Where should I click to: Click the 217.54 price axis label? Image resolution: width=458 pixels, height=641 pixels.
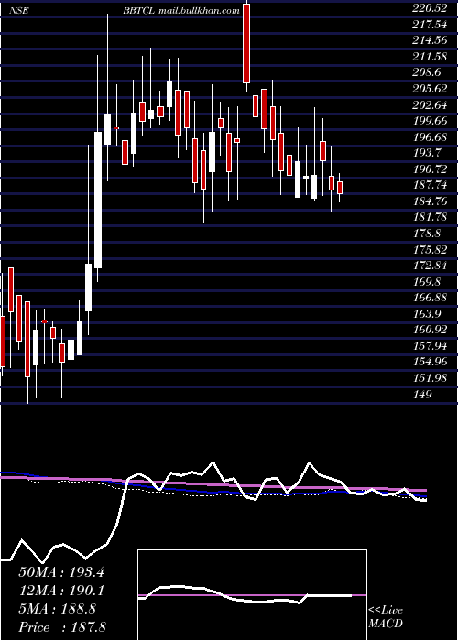(x=429, y=25)
